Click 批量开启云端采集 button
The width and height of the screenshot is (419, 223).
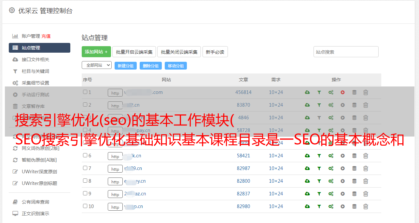point(134,52)
